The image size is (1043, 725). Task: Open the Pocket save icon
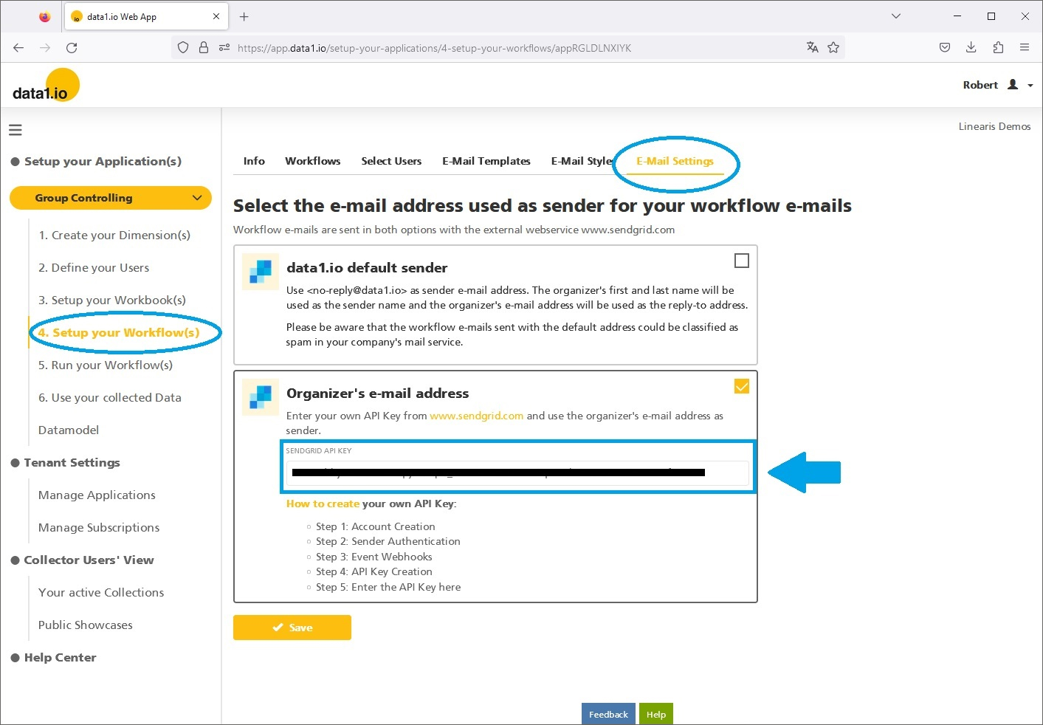[945, 47]
